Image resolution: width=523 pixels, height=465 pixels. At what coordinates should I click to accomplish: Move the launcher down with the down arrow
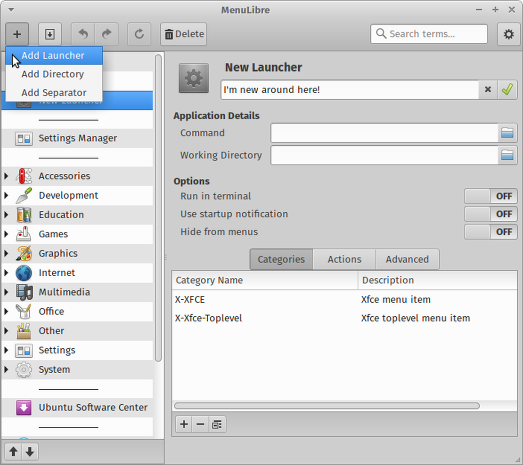30,451
